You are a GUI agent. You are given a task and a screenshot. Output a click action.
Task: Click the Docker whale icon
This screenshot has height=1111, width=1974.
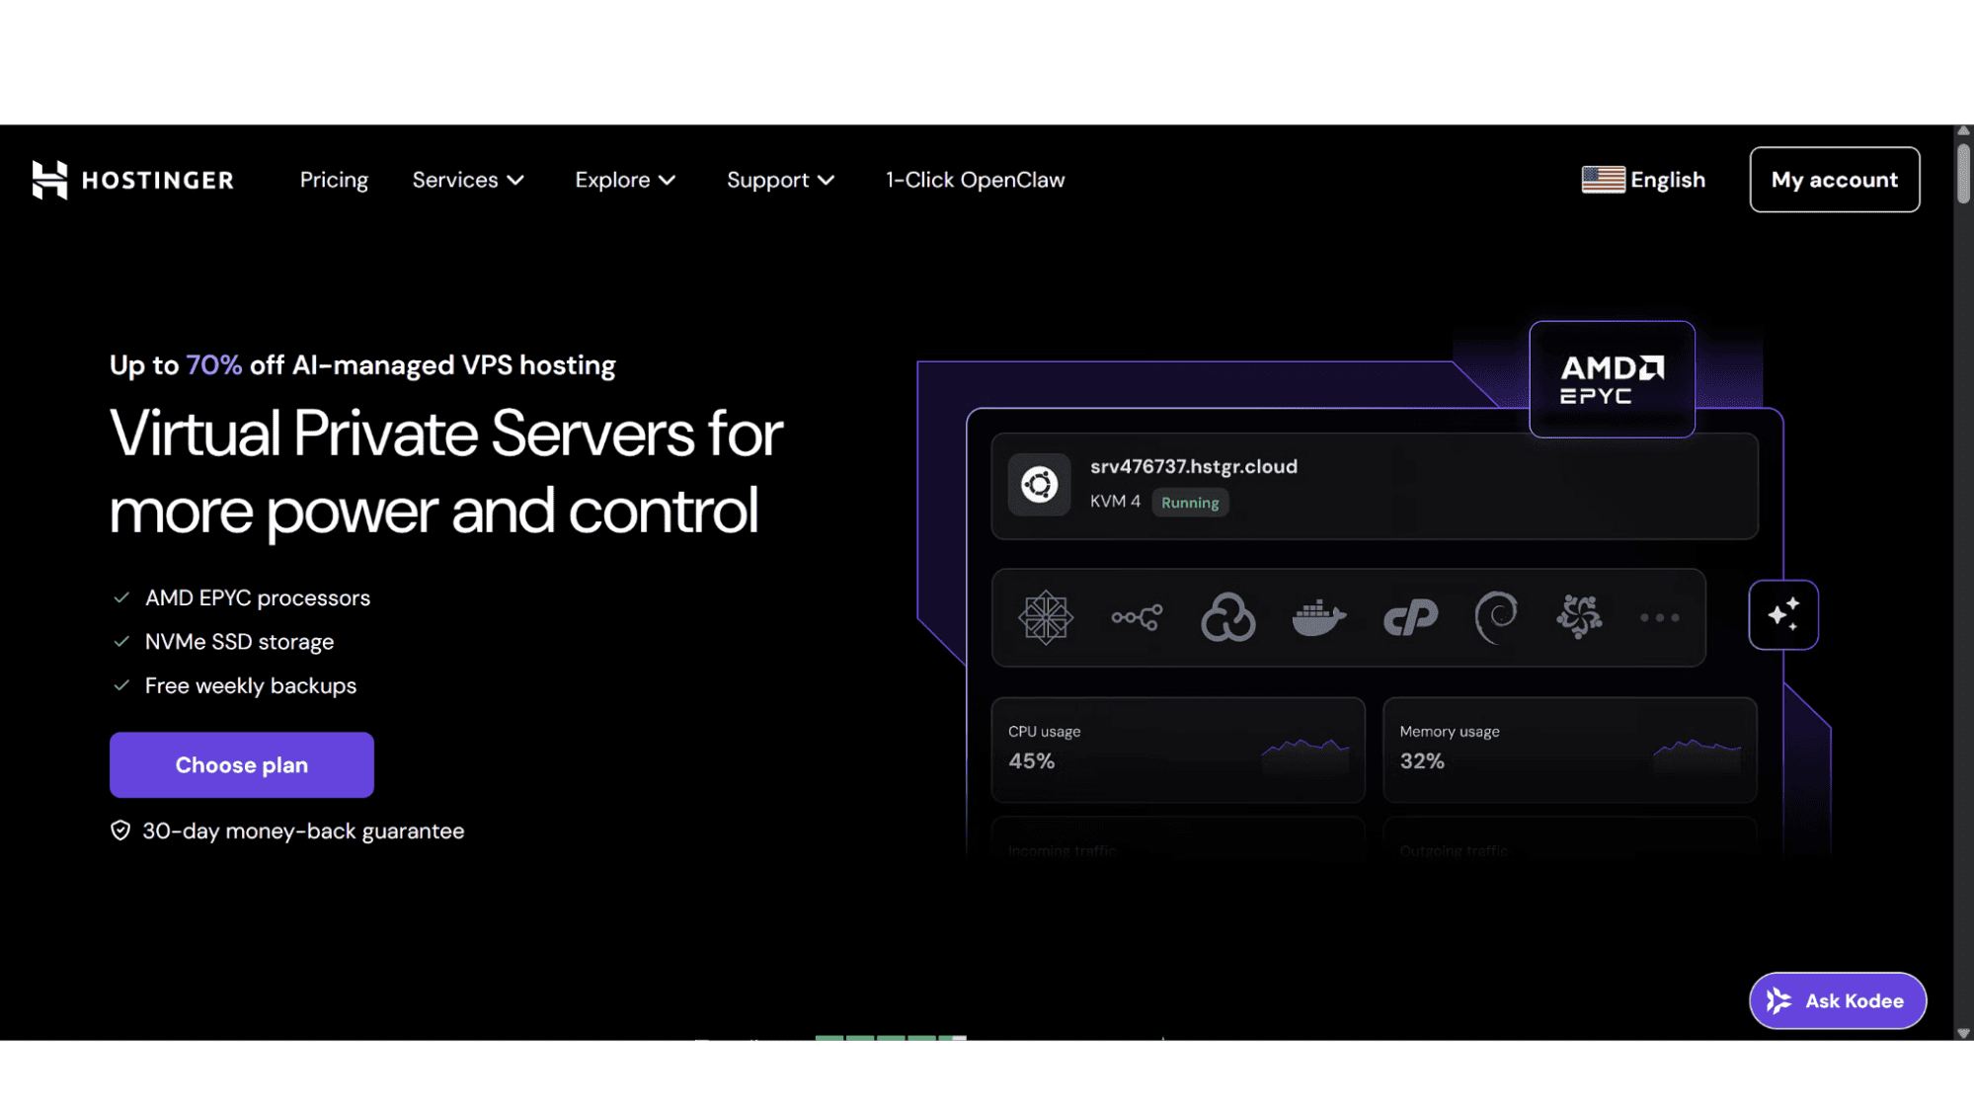click(x=1318, y=618)
